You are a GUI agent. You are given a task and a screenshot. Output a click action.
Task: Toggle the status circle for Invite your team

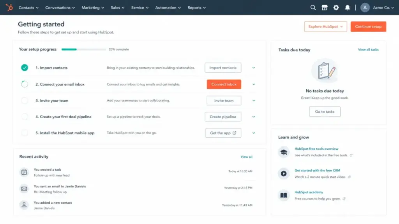[x=25, y=101]
